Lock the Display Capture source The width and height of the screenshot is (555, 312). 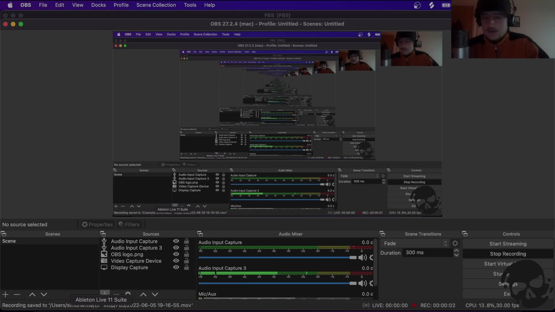[186, 268]
